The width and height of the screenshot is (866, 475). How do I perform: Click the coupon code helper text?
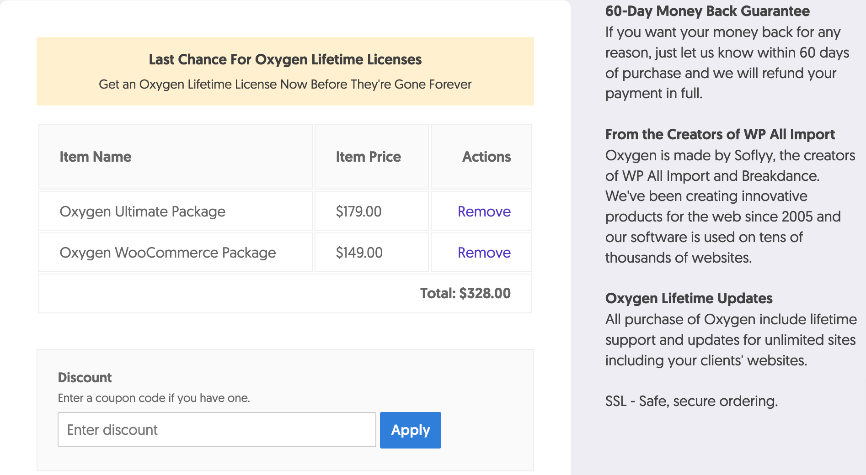pos(154,397)
